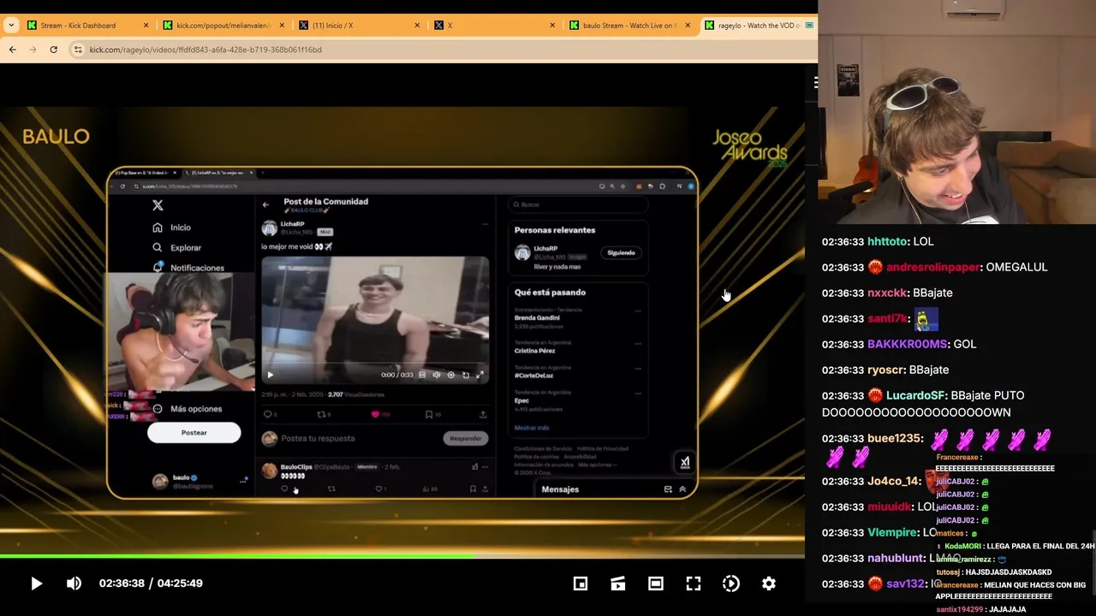Reload the current page

53,50
